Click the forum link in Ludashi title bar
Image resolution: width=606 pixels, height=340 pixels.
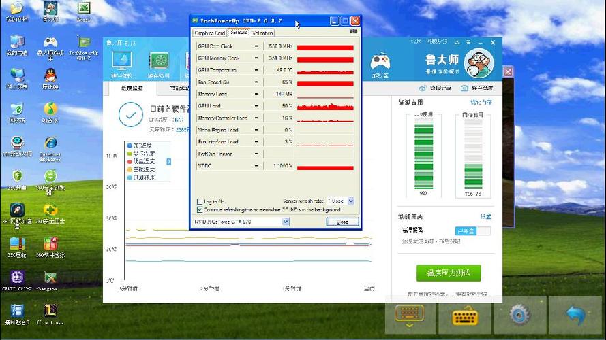coord(416,41)
